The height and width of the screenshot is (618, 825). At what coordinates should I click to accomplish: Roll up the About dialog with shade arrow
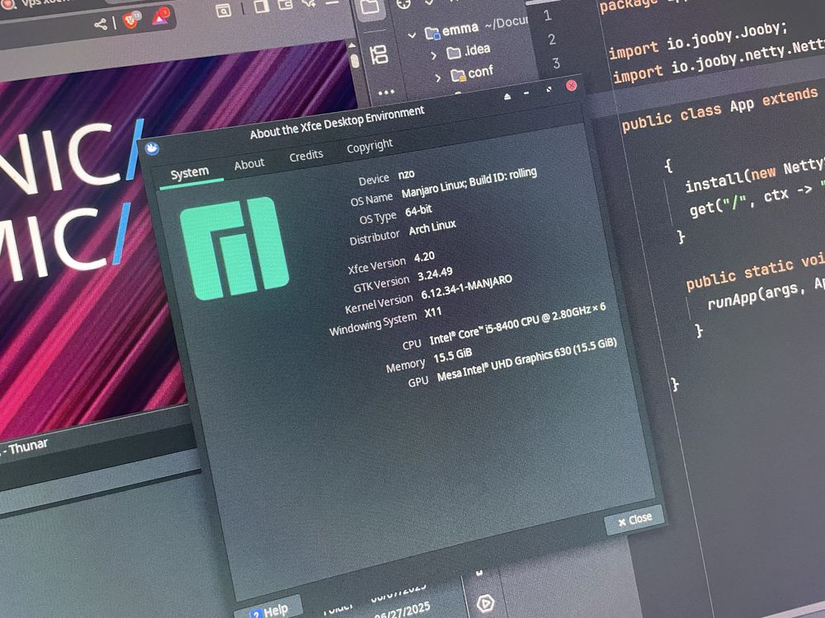(x=507, y=96)
